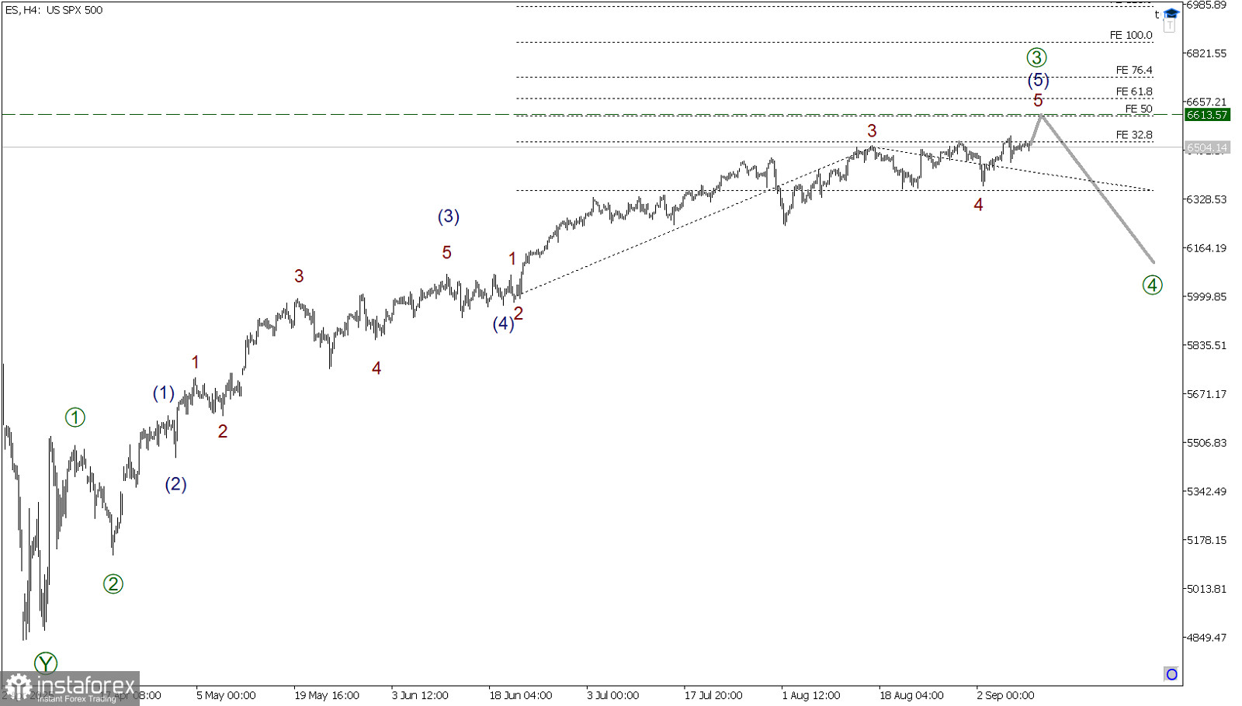Select the FE 61.8 Fibonacci label

click(x=1134, y=92)
